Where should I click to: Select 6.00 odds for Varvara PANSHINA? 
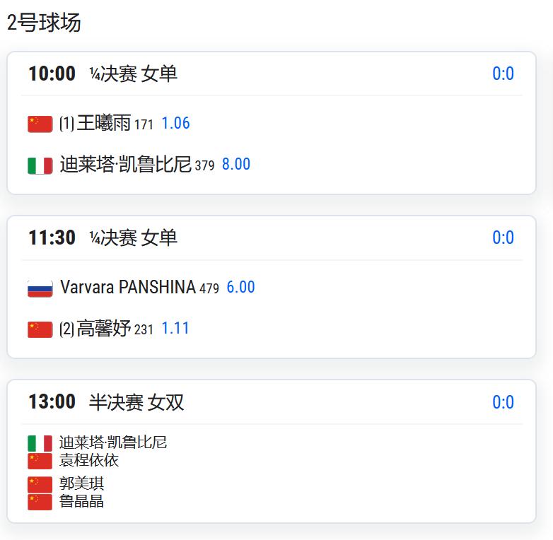[240, 287]
